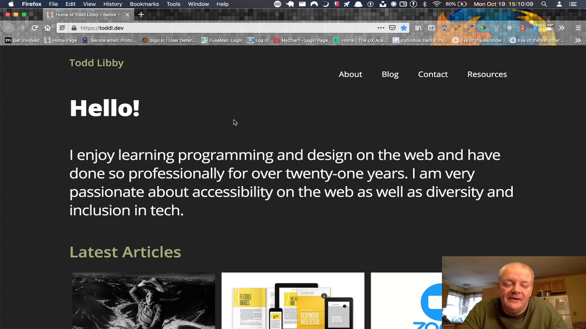Go to the Blog link
The width and height of the screenshot is (586, 329).
[390, 74]
